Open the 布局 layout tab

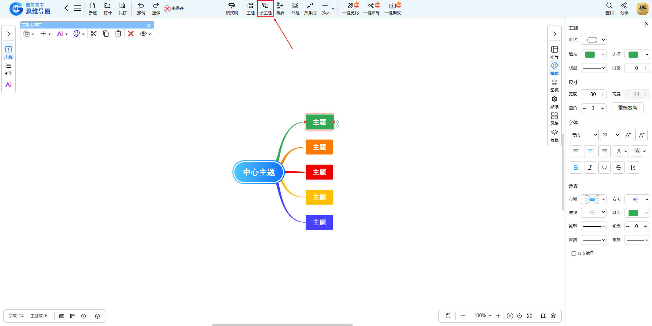[x=554, y=52]
